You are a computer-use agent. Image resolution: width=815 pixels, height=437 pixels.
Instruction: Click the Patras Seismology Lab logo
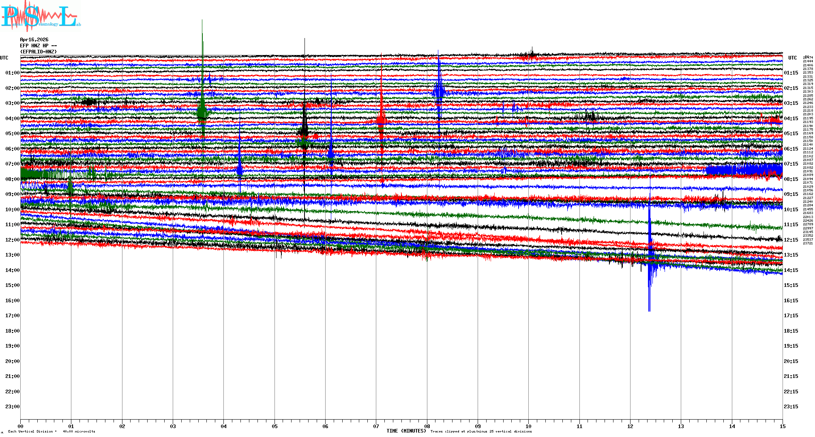(41, 16)
